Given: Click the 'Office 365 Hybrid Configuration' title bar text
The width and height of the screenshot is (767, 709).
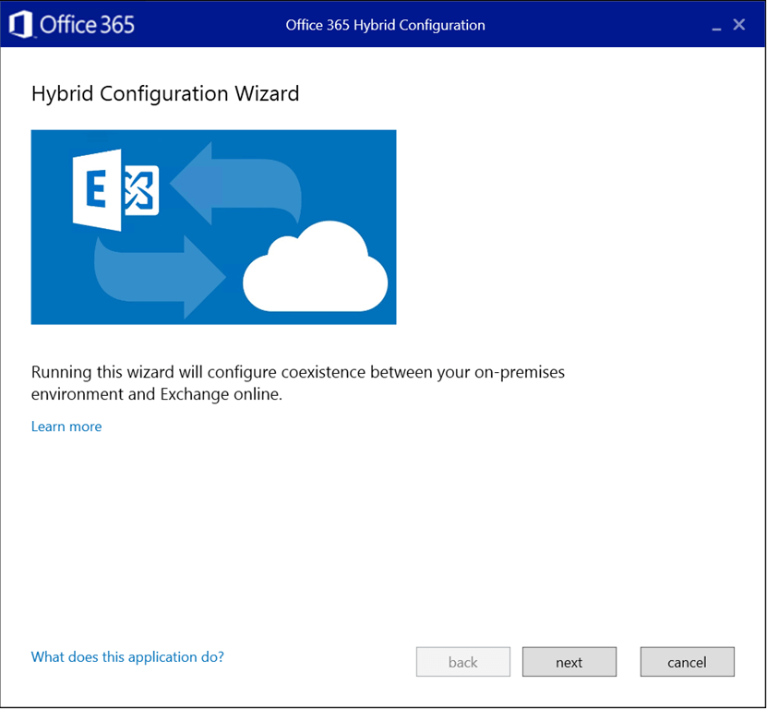Looking at the screenshot, I should coord(385,25).
